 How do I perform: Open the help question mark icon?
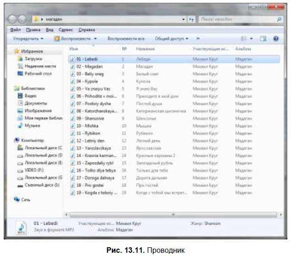276,39
